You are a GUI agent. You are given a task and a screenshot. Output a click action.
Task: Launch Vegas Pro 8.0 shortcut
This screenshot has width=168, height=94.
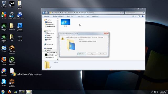pyautogui.click(x=12, y=15)
